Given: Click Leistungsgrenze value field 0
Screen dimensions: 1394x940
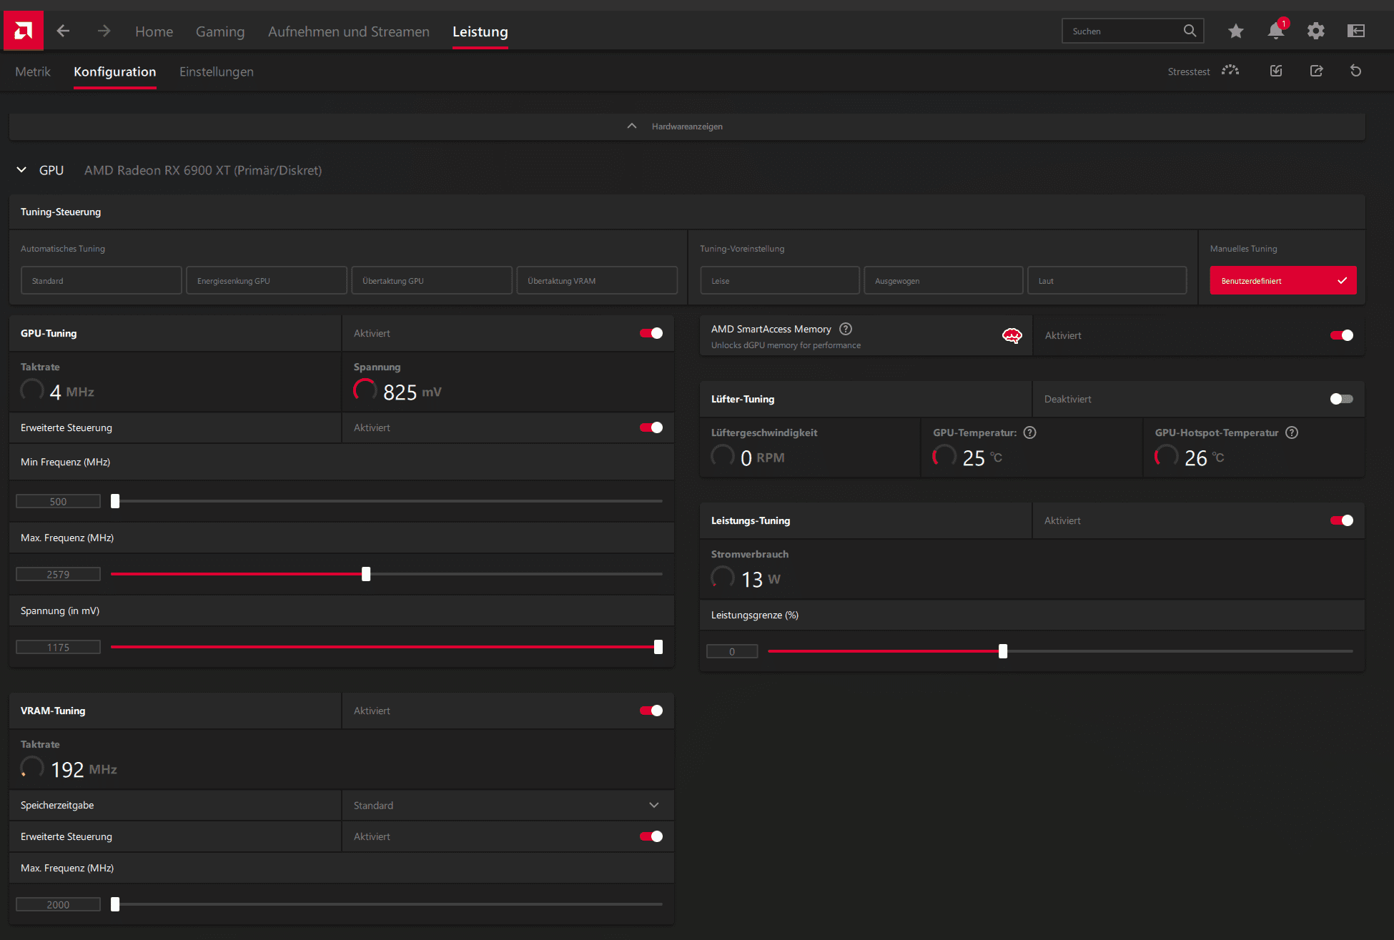Looking at the screenshot, I should 732,652.
